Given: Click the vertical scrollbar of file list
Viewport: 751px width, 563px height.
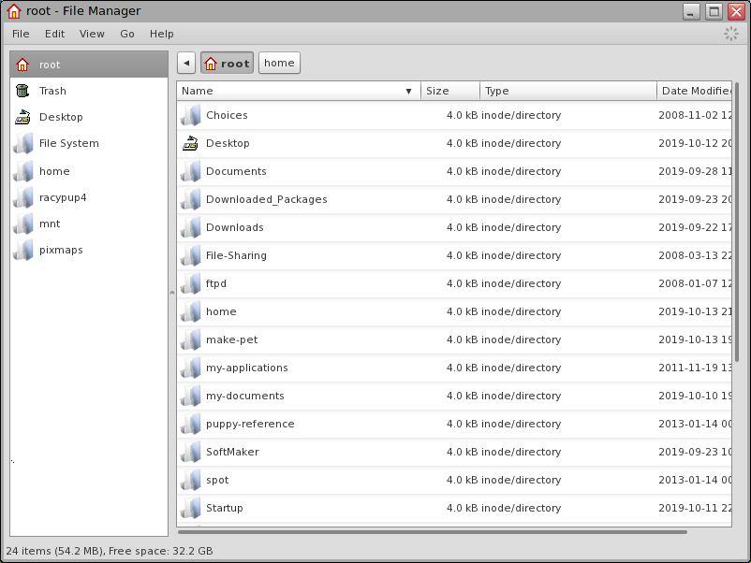Looking at the screenshot, I should (737, 223).
